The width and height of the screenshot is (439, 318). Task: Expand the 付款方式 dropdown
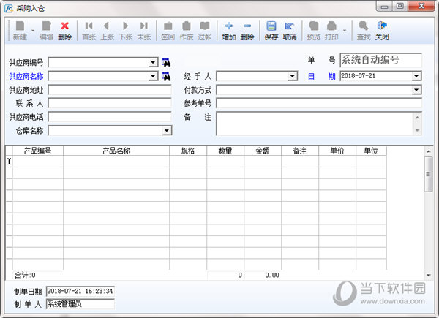coord(416,90)
